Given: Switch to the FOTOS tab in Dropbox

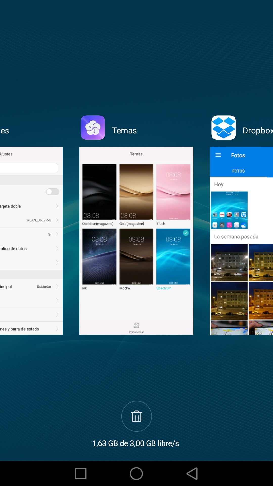Looking at the screenshot, I should pos(238,171).
